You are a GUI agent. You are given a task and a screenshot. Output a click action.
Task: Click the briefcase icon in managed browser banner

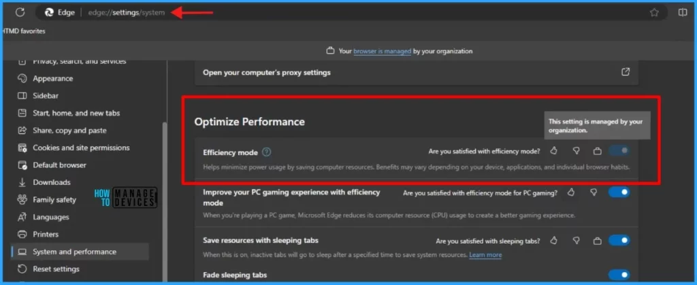[330, 51]
